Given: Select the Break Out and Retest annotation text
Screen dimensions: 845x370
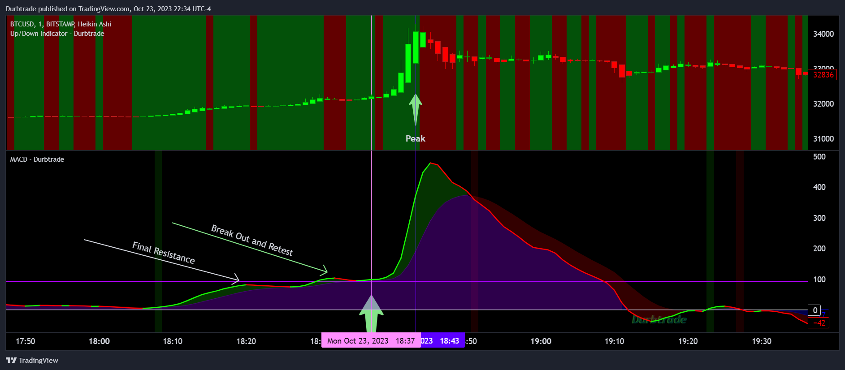Looking at the screenshot, I should [252, 241].
